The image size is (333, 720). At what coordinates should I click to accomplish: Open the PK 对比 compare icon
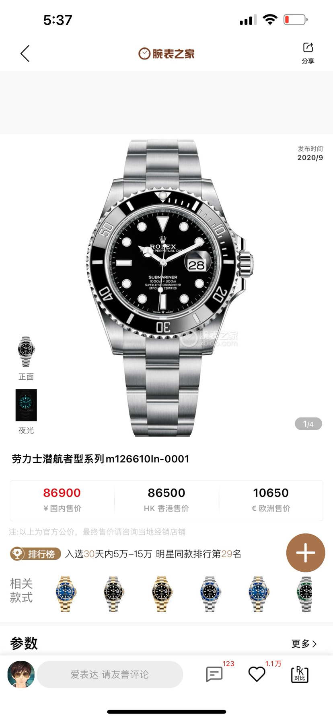pyautogui.click(x=300, y=674)
